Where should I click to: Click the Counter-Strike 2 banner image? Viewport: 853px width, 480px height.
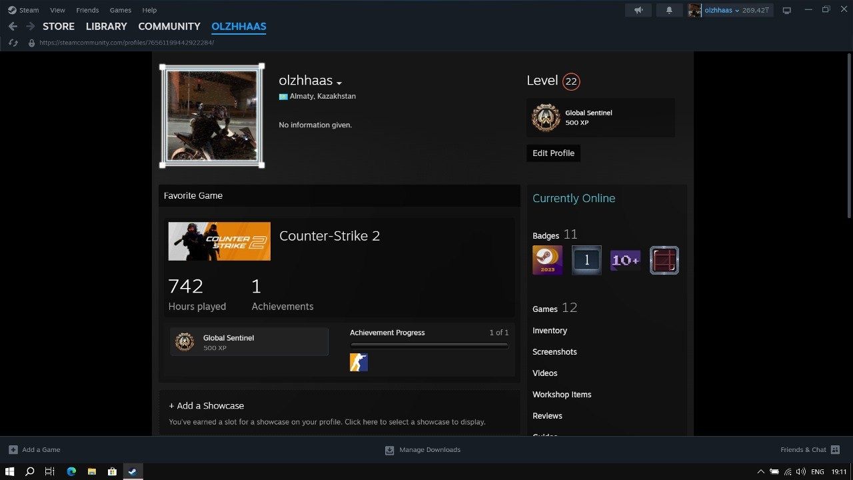(219, 241)
